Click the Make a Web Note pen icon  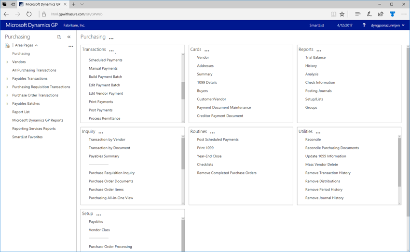[369, 14]
